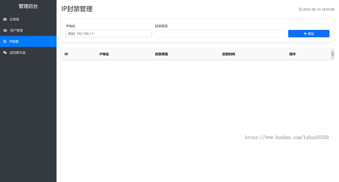Click the clock icon next to timestamp
The height and width of the screenshot is (182, 339).
click(x=300, y=9)
